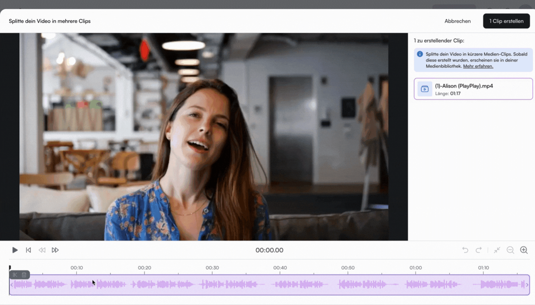Viewport: 535px width, 305px height.
Task: Redo the last undone action
Action: click(479, 250)
